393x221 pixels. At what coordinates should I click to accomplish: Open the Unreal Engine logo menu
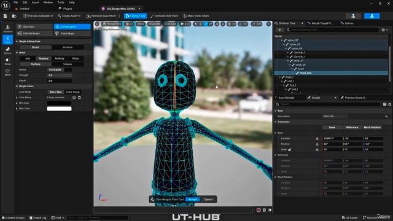[x=6, y=6]
